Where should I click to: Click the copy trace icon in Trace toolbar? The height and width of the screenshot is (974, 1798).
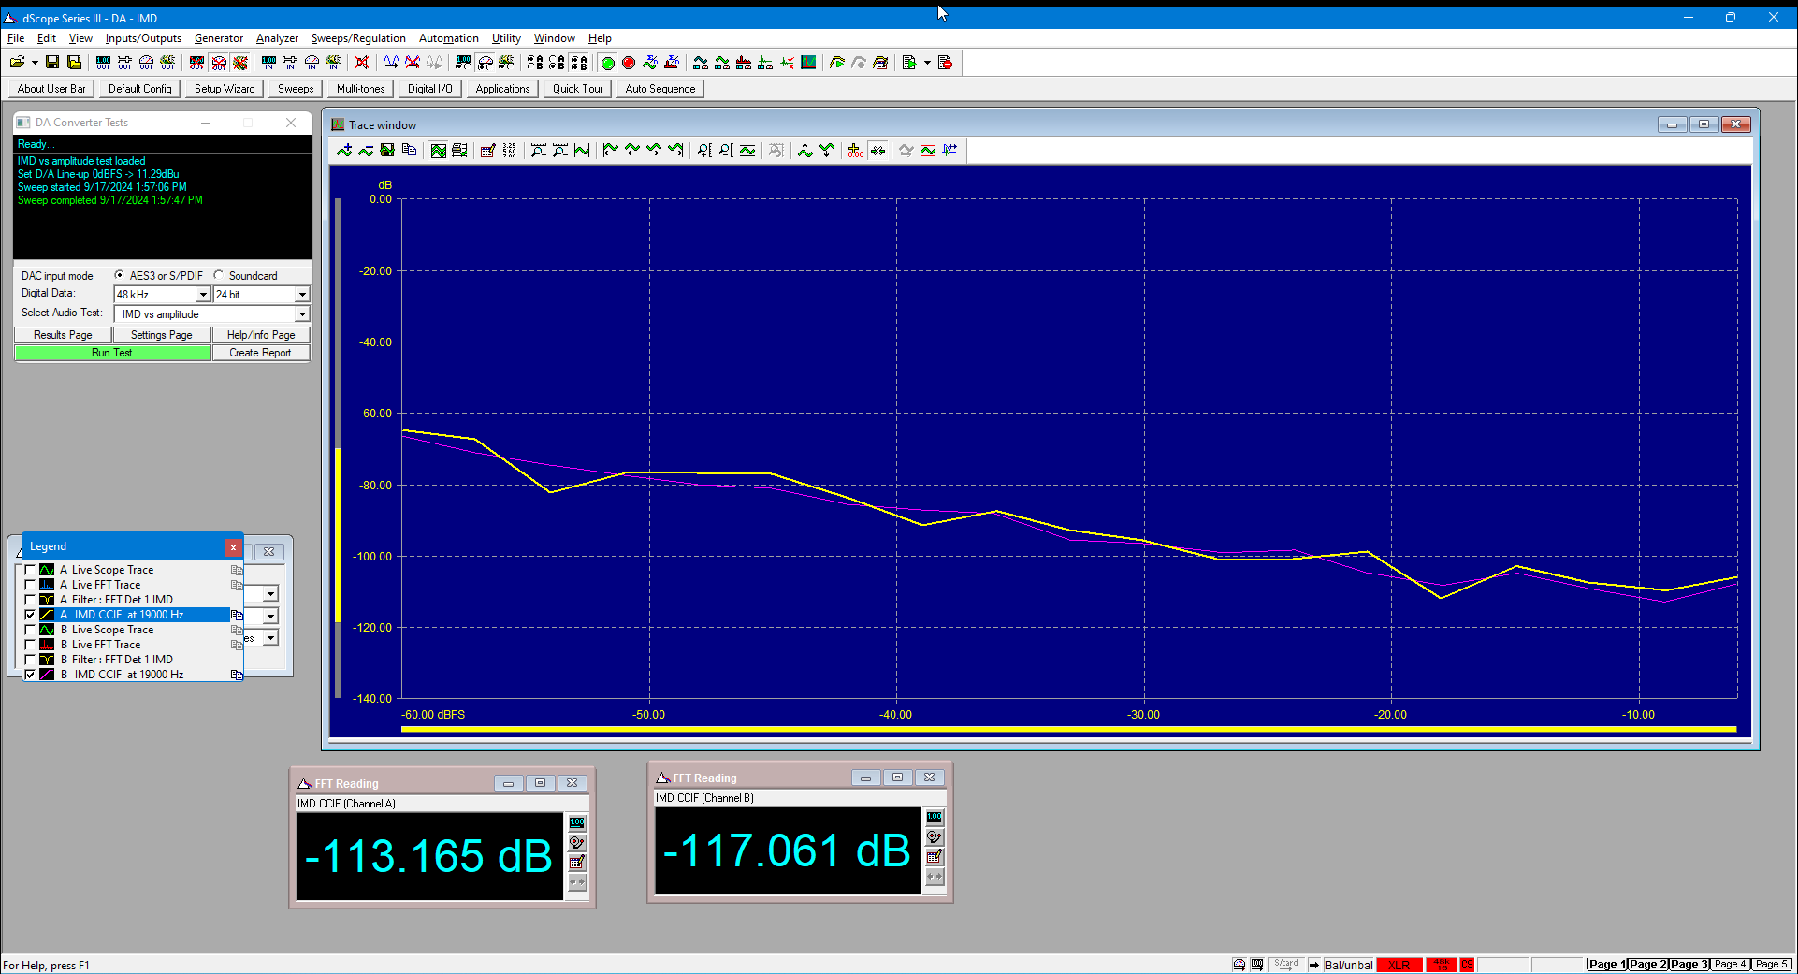pos(409,150)
